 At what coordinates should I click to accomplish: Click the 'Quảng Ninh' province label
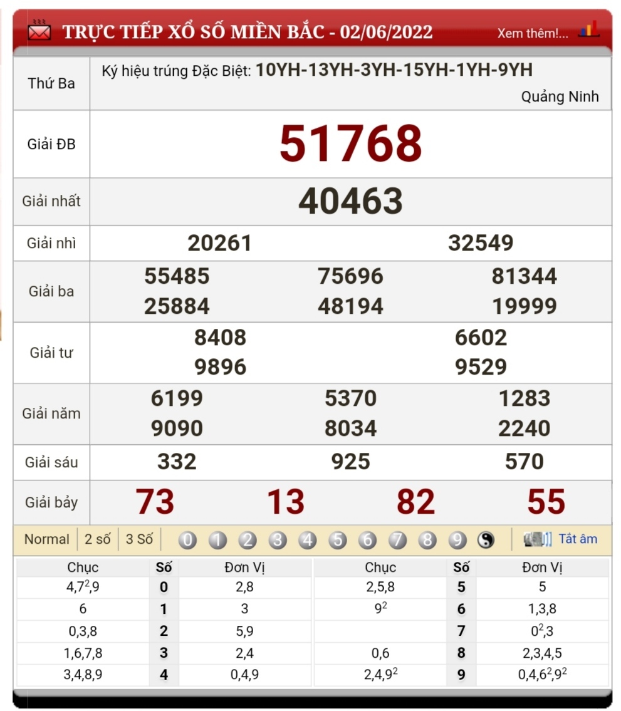(560, 96)
